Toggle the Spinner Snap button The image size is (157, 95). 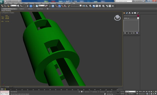pyautogui.click(x=65, y=6)
